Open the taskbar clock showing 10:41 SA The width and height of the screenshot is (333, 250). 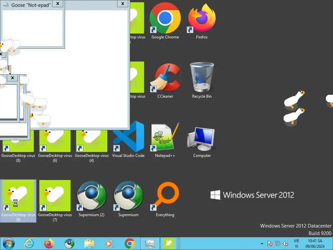(x=315, y=243)
